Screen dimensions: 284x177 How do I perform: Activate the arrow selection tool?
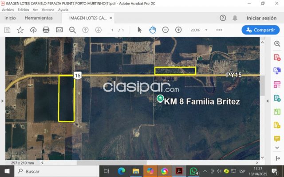139,30
